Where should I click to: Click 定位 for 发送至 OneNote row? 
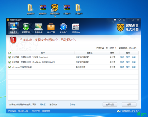point(122,57)
